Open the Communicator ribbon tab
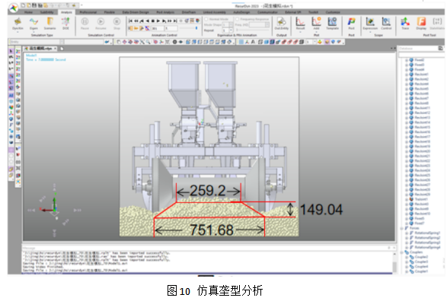447x301 pixels. point(267,12)
